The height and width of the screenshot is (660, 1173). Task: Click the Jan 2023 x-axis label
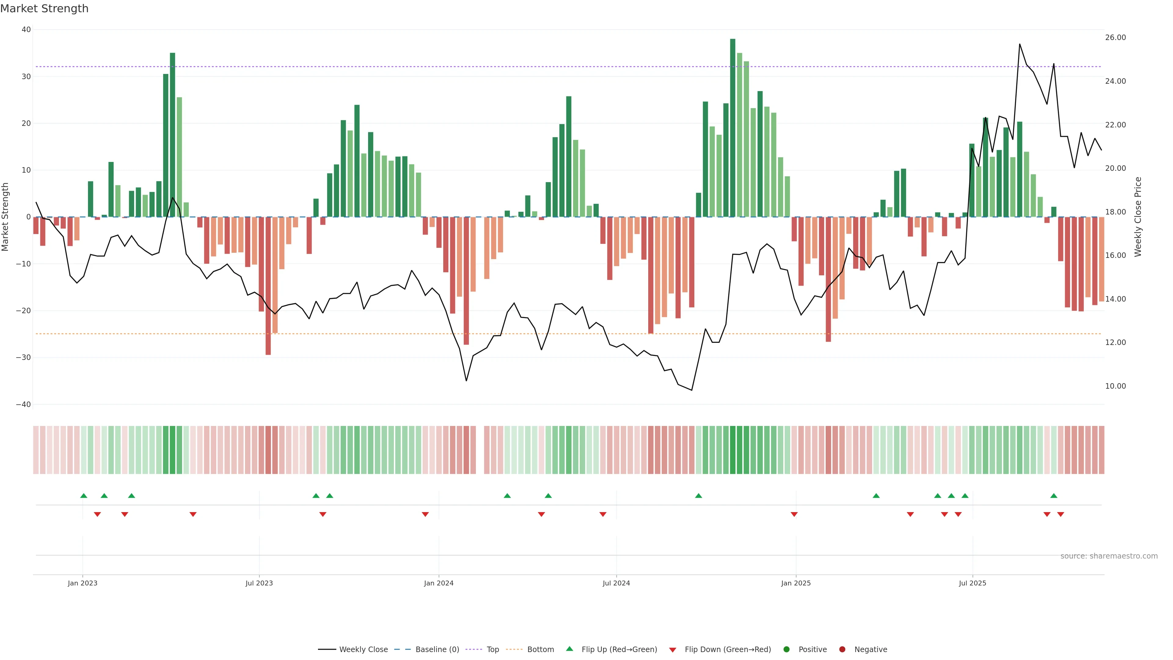coord(82,583)
